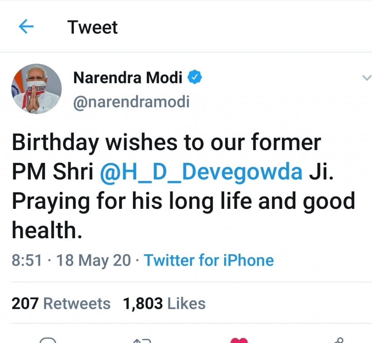Tap the share icon below the tweet
Screen dimensions: 372x343
(x=335, y=340)
